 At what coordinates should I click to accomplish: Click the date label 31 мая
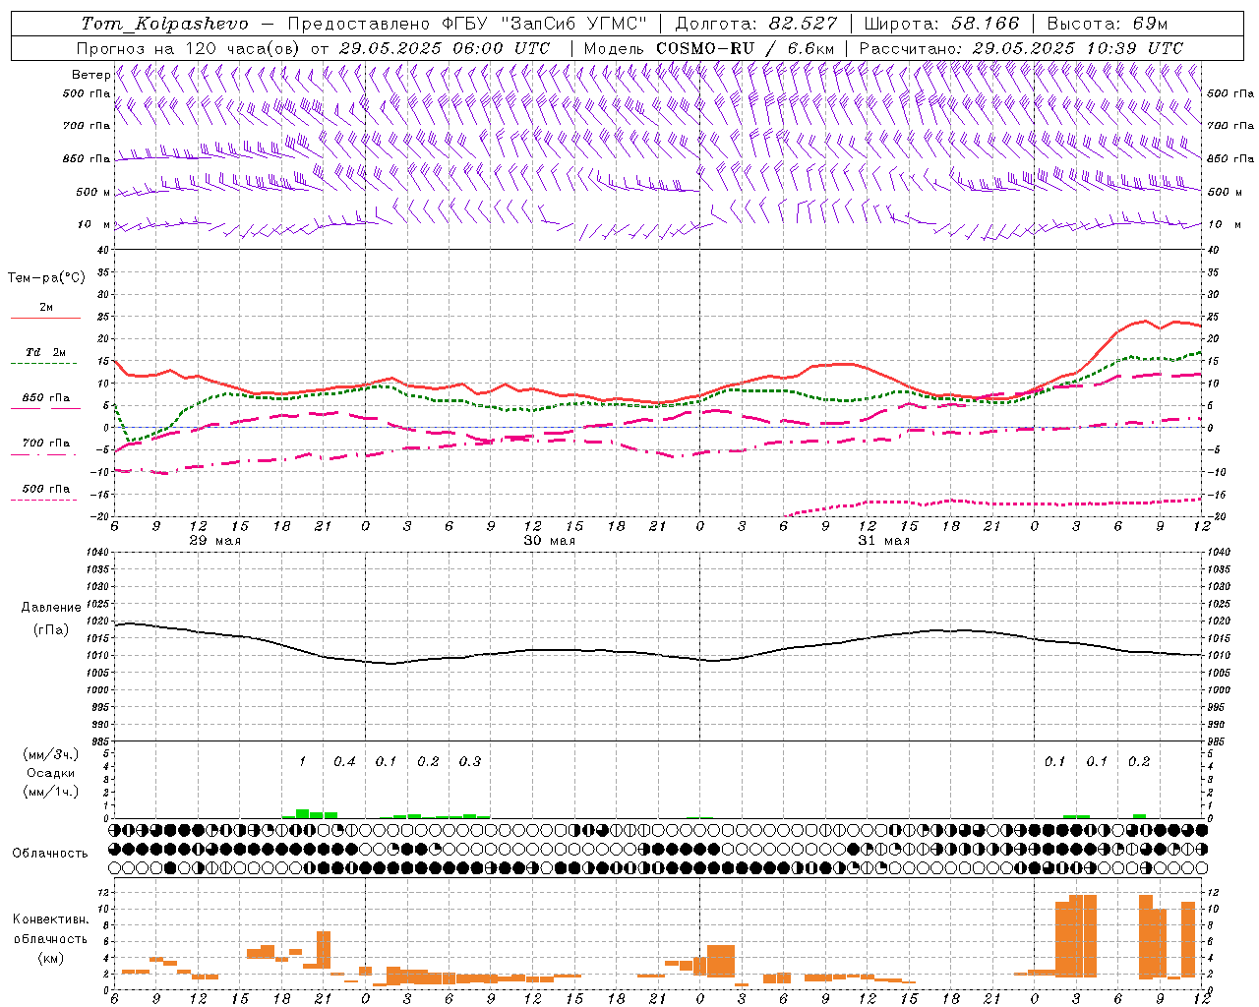point(884,540)
